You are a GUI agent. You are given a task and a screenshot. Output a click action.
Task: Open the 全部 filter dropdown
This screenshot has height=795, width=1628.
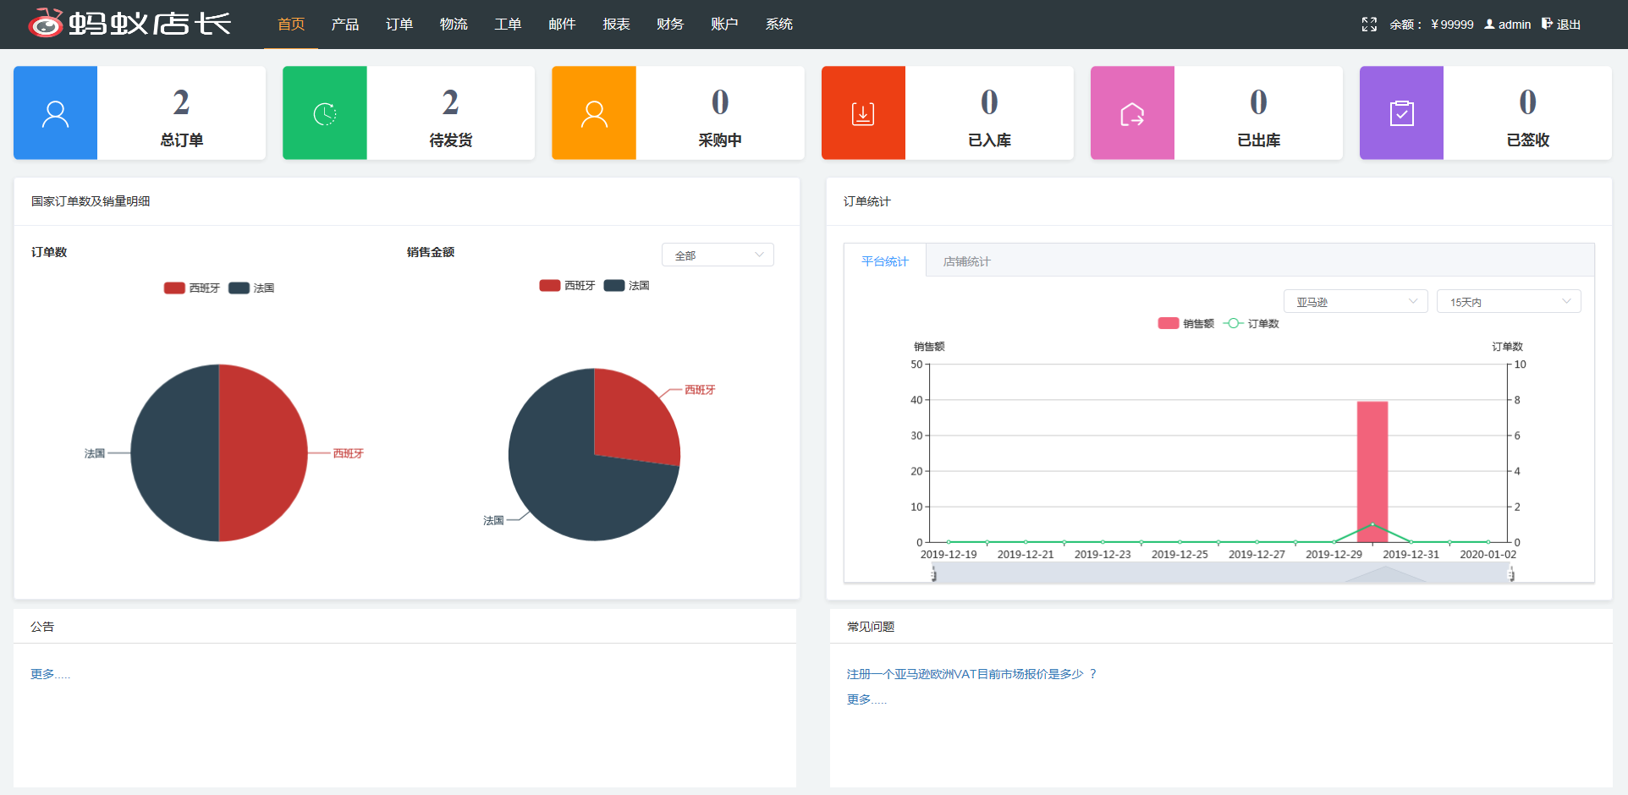pos(718,255)
